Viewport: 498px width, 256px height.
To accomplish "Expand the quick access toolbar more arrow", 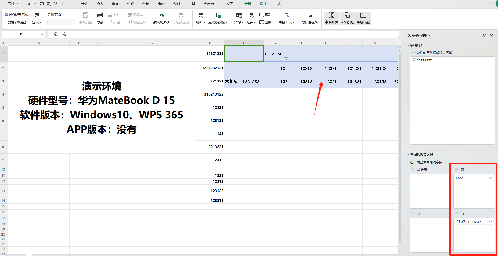I will pos(70,3).
